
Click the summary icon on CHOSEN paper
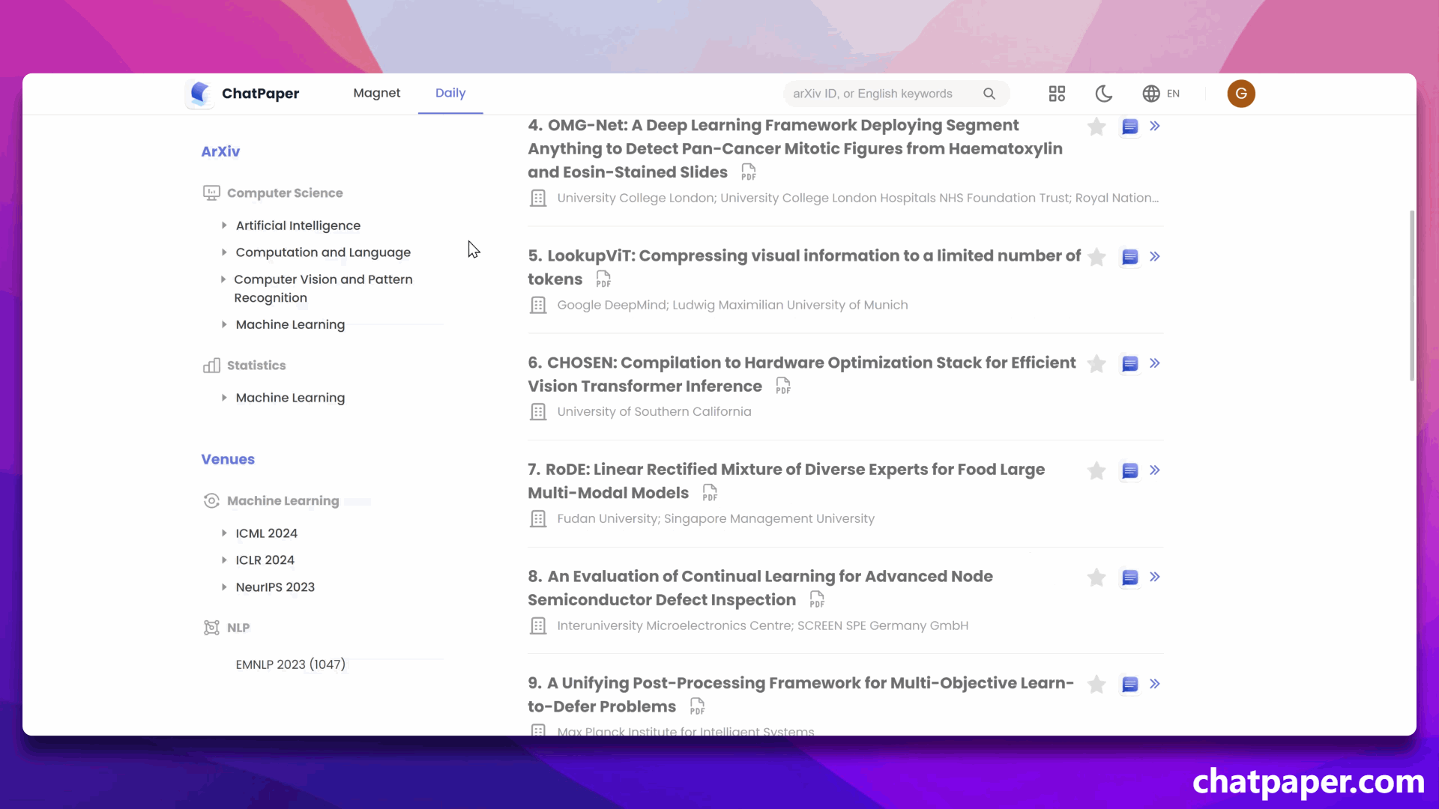click(1129, 363)
